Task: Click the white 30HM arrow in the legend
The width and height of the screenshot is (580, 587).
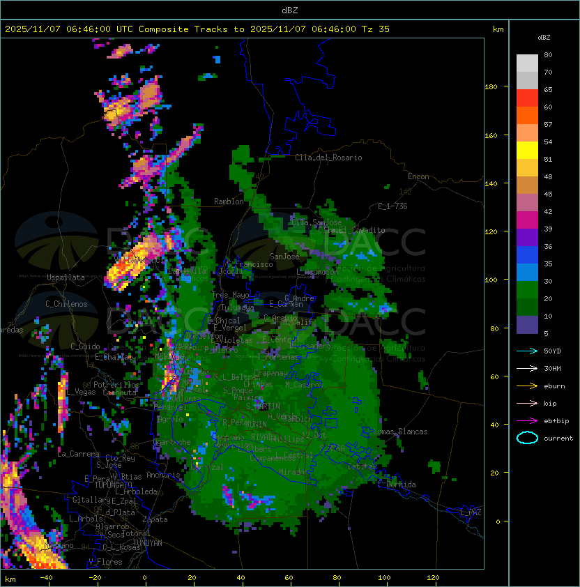Action: [x=527, y=368]
